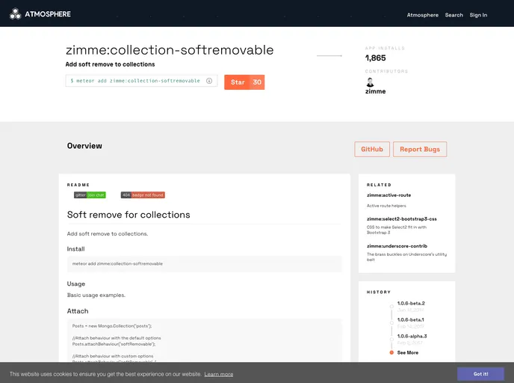Click the gitter join chat badge
Screen dimensions: 514x383
click(90, 195)
